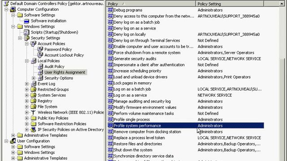The width and height of the screenshot is (287, 161).
Task: Expand the Software Restriction Policies node
Action: click(27, 124)
